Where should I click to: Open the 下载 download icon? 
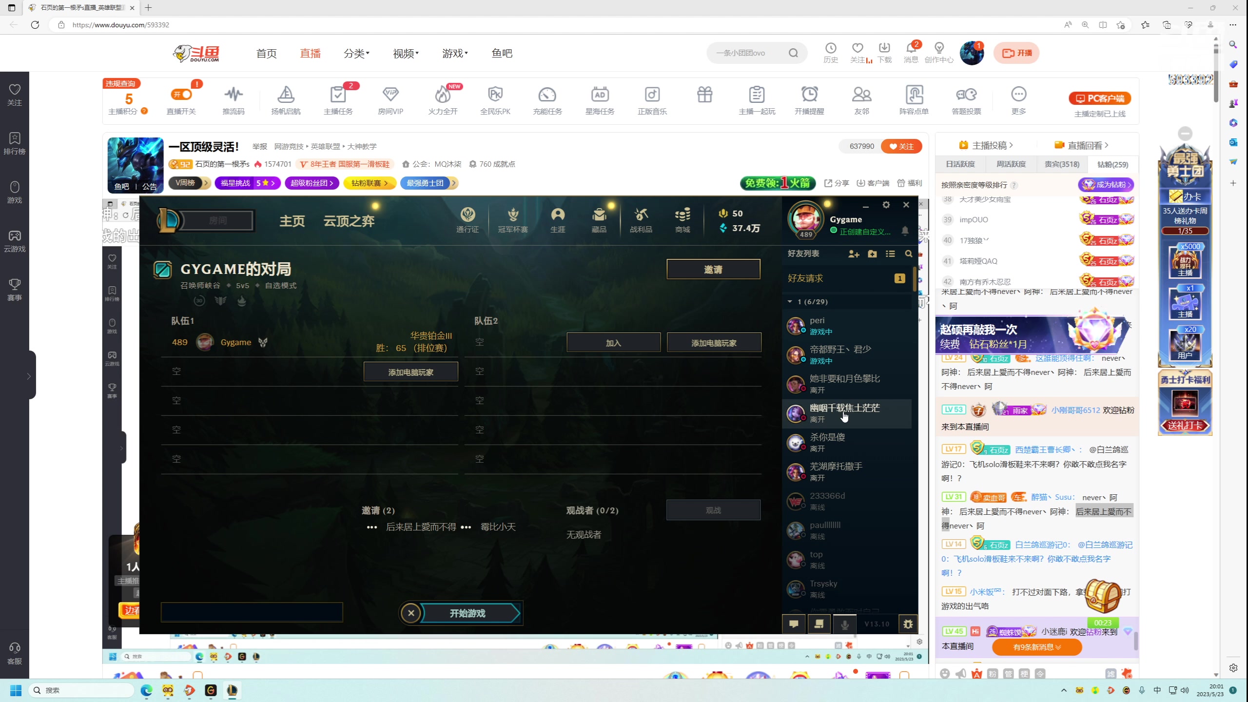click(x=884, y=53)
